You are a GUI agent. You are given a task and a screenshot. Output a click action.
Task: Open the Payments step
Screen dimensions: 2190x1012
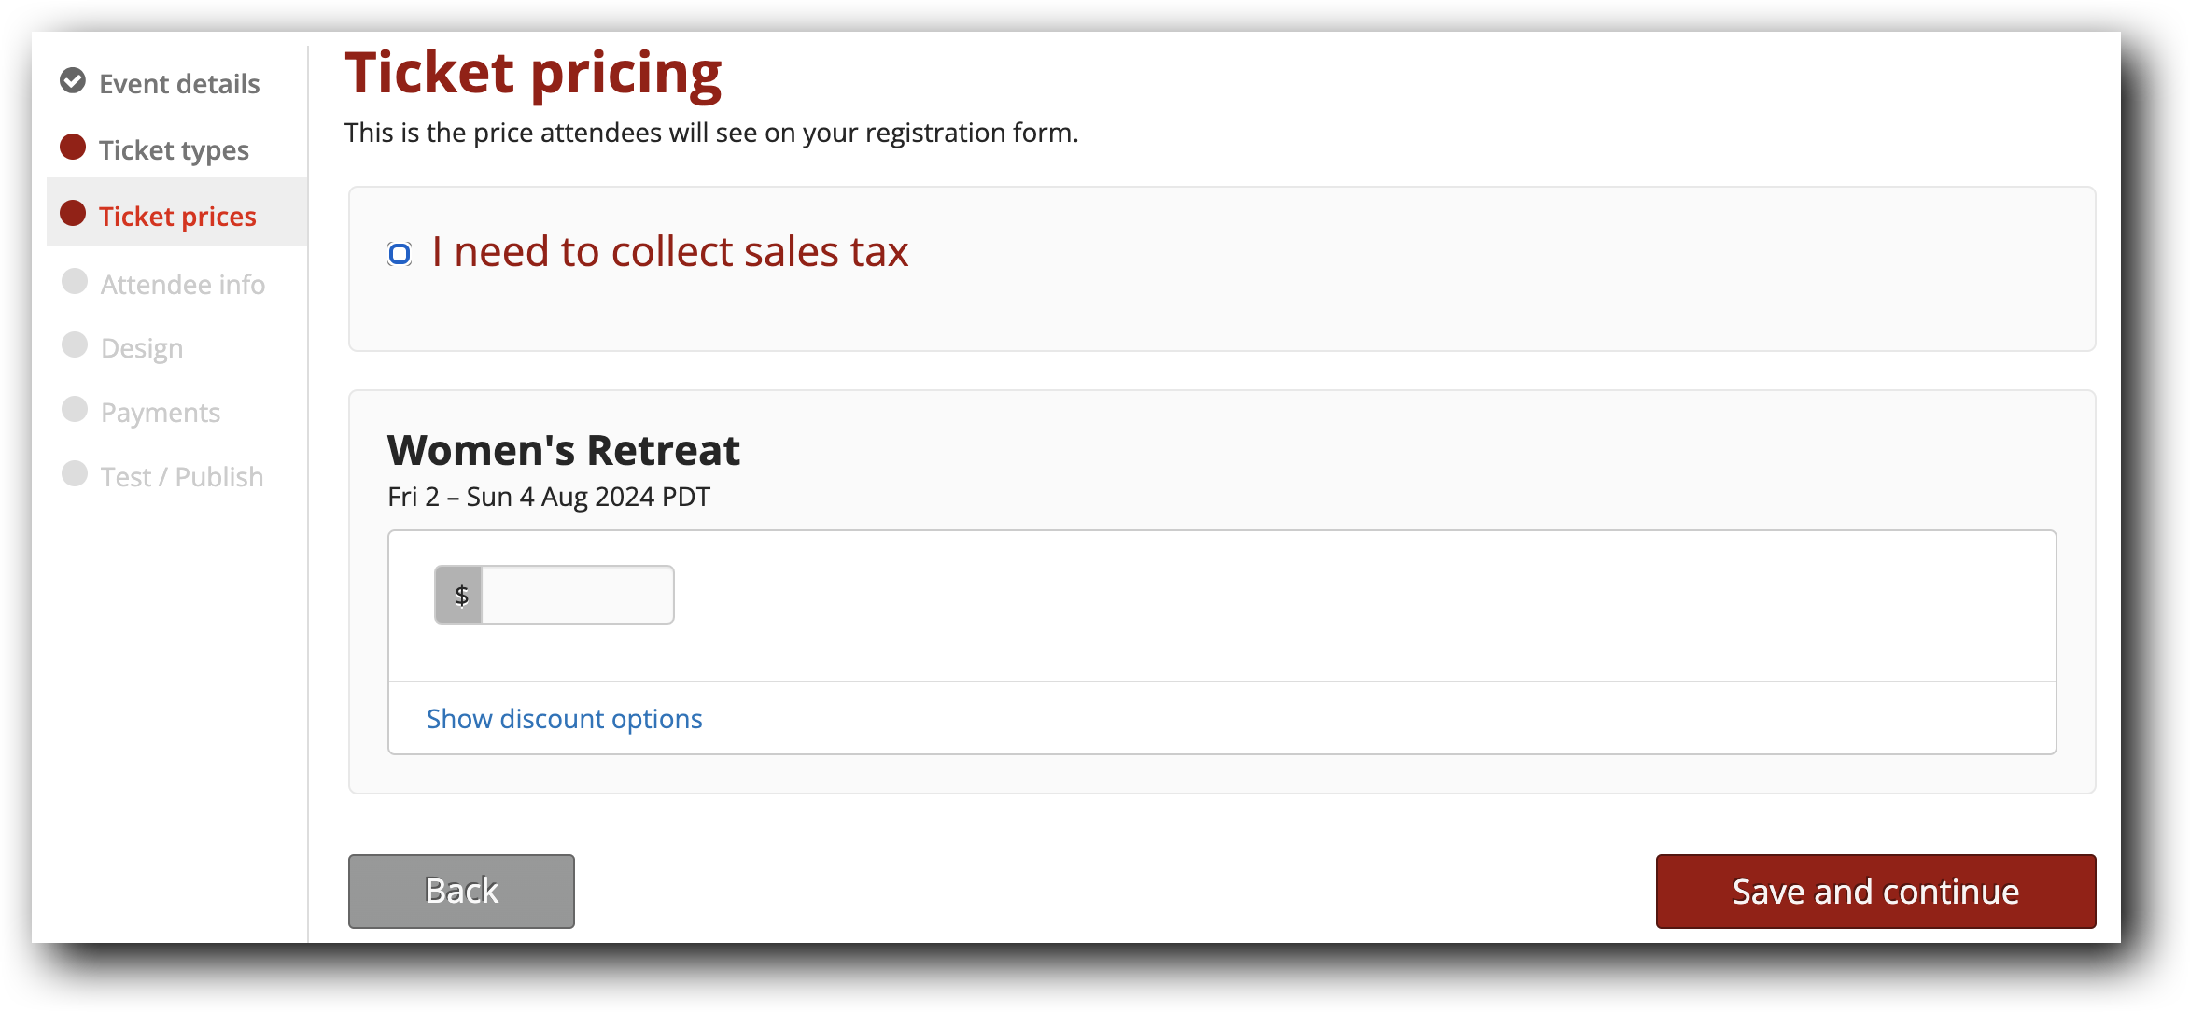161,413
